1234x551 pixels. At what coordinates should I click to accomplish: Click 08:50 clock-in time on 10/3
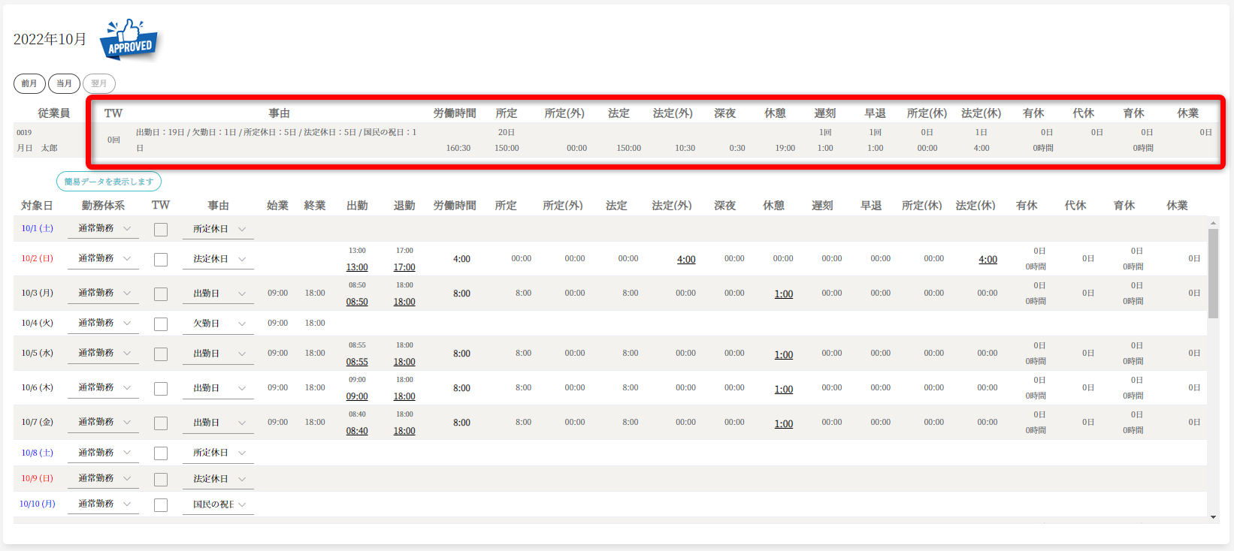(x=357, y=302)
